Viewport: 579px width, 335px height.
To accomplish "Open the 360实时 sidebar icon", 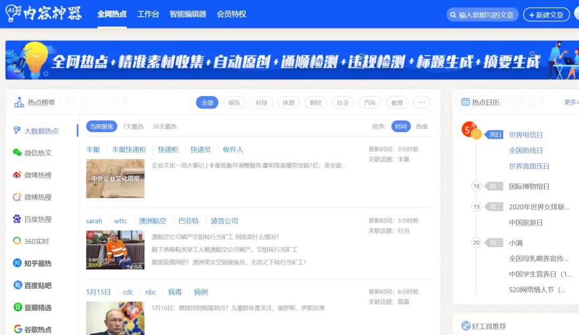I will 17,241.
